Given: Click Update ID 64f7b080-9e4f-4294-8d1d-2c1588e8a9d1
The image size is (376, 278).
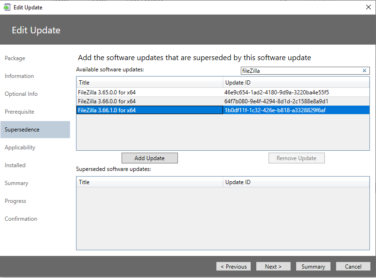Looking at the screenshot, I should click(276, 101).
